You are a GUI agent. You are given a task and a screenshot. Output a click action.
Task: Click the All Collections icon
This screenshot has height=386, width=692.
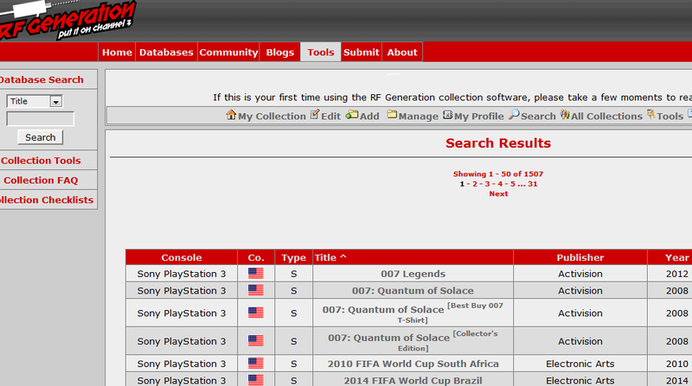pyautogui.click(x=565, y=115)
